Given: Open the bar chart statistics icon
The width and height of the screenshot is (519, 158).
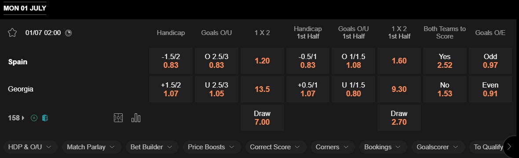Looking at the screenshot, I should pos(136,118).
